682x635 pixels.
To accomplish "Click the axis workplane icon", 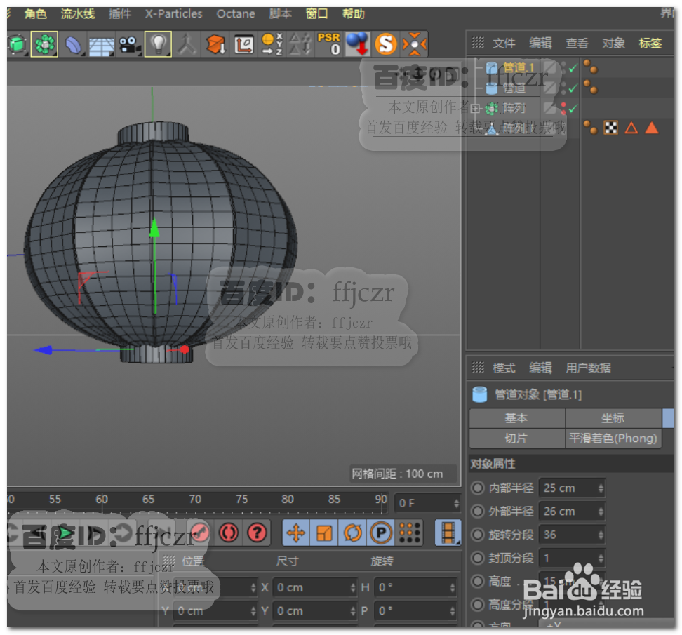I will pyautogui.click(x=243, y=44).
